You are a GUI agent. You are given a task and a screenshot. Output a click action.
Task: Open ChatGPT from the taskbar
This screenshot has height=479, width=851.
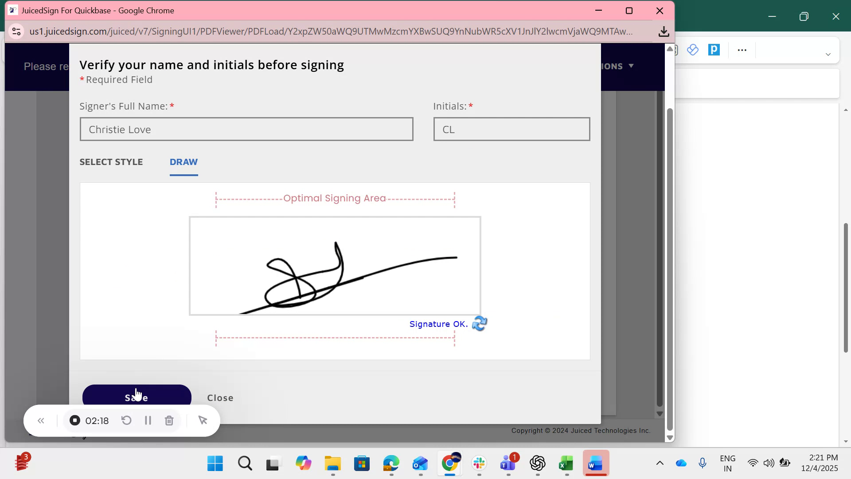click(537, 463)
